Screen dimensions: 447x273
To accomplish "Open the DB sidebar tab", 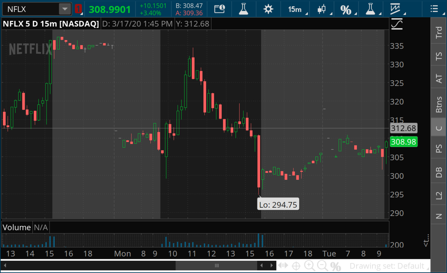I will coord(439,172).
